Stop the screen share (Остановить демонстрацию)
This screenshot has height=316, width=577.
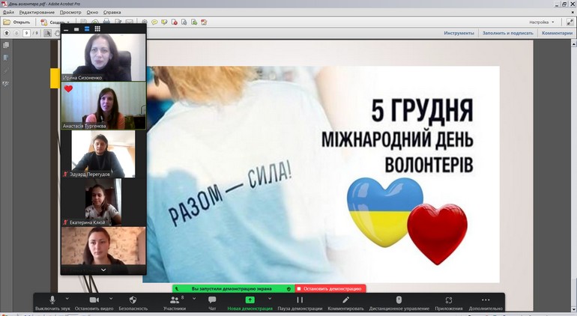coord(330,289)
